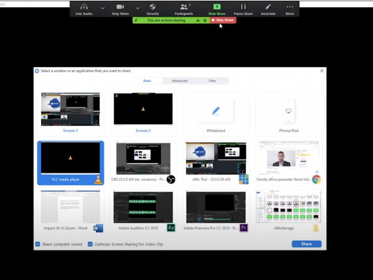This screenshot has width=373, height=280.
Task: Choose the Whiteboard pencil icon
Action: point(216,111)
